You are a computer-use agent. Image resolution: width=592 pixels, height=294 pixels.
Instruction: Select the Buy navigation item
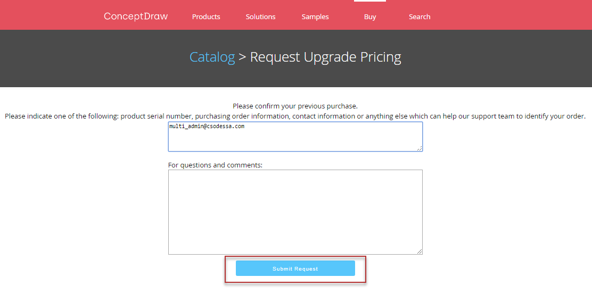370,17
